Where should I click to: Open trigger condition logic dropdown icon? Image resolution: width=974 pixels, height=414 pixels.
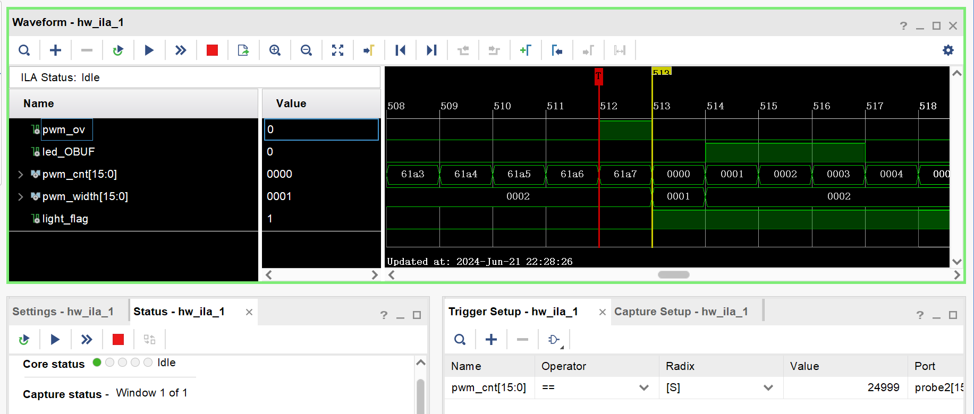(554, 340)
